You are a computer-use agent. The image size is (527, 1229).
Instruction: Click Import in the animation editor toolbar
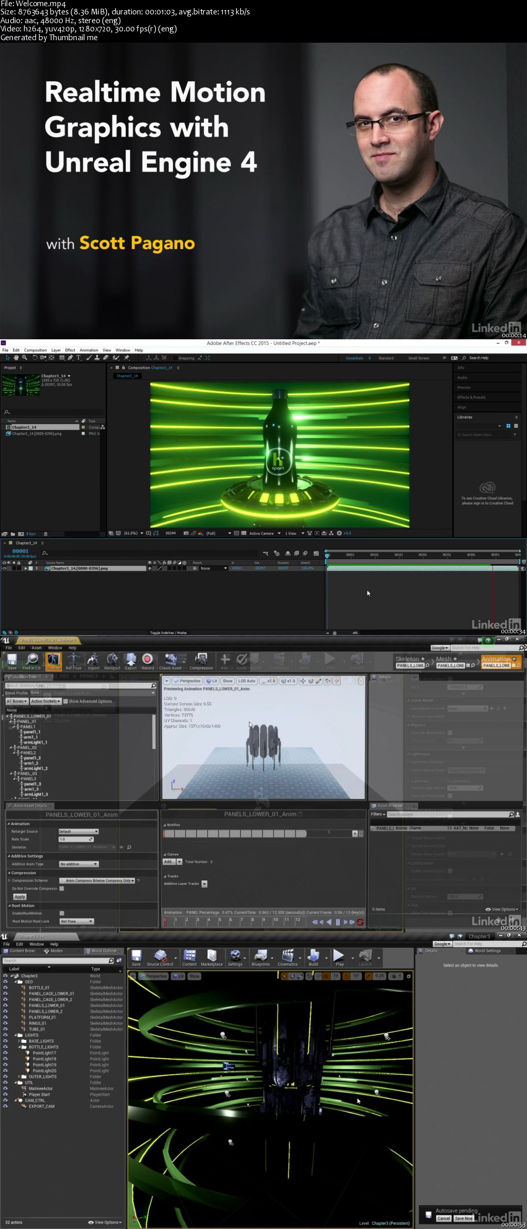click(94, 661)
